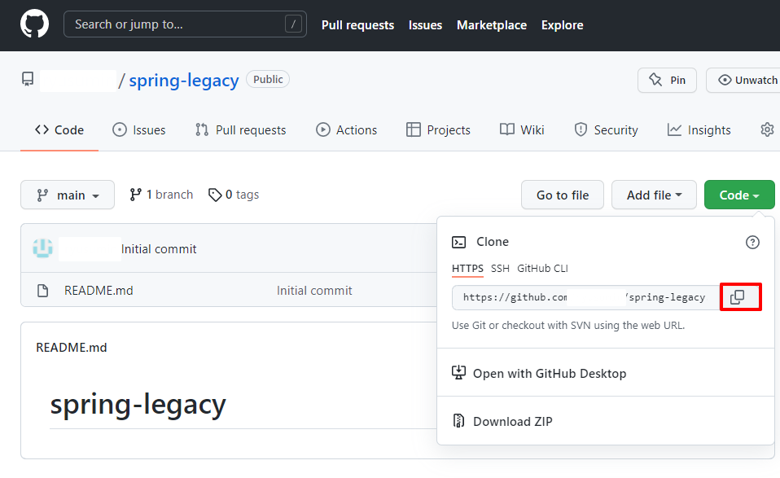
Task: Click the GitHub Octocat logo
Action: [34, 24]
